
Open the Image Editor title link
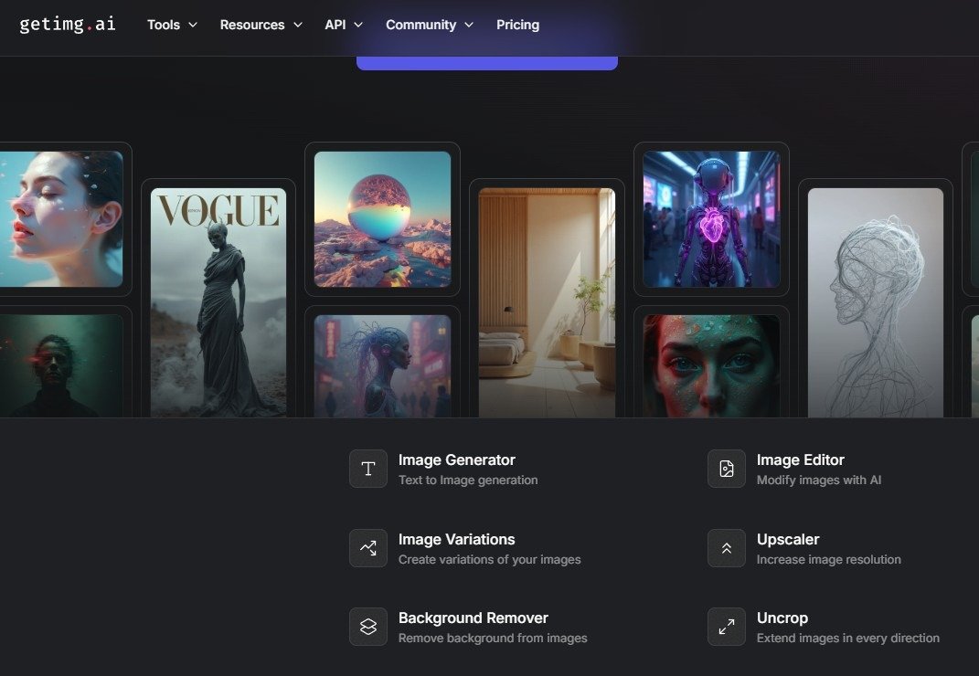(x=801, y=460)
